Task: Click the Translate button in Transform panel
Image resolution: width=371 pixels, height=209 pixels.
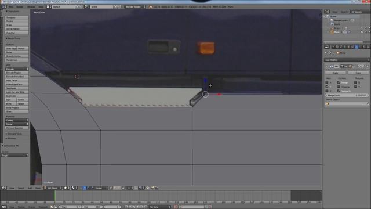Action: 17,17
